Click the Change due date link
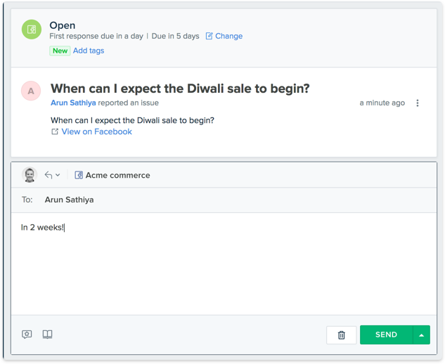The width and height of the screenshot is (445, 364). (x=228, y=37)
